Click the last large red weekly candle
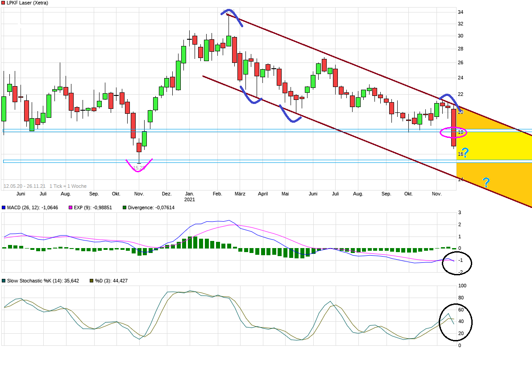The width and height of the screenshot is (532, 369). click(453, 128)
